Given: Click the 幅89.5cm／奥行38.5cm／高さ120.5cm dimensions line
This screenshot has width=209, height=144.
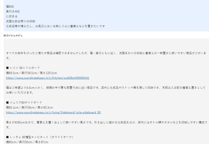Looking at the screenshot, I should click(32, 73).
